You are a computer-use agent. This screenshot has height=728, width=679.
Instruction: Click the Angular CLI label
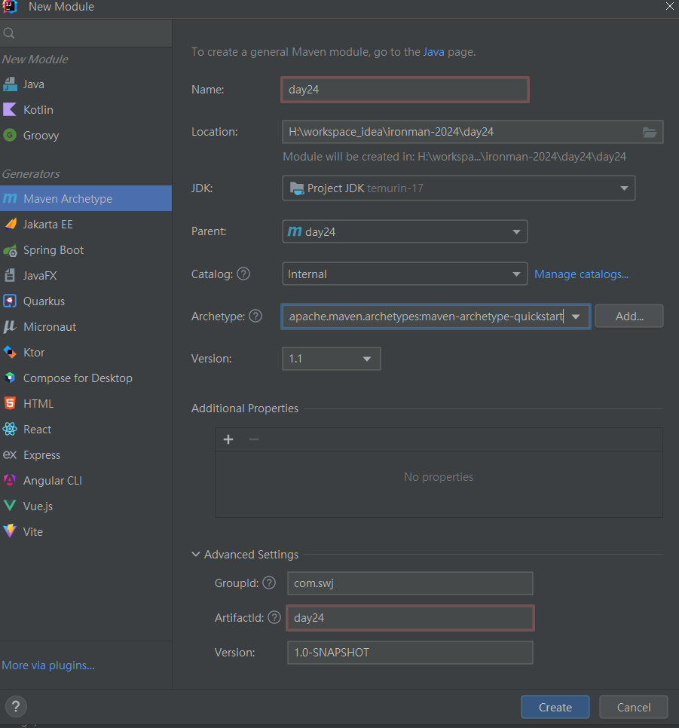[x=53, y=481]
